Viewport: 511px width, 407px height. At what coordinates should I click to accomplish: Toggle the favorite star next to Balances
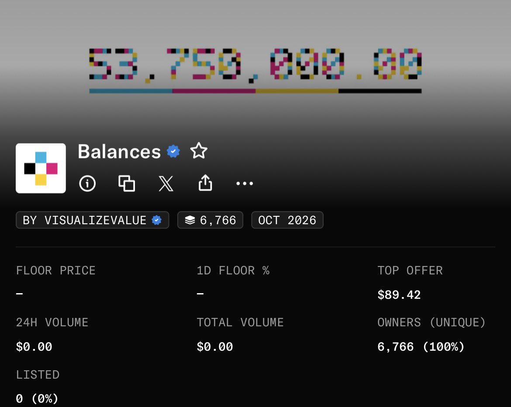click(x=199, y=151)
